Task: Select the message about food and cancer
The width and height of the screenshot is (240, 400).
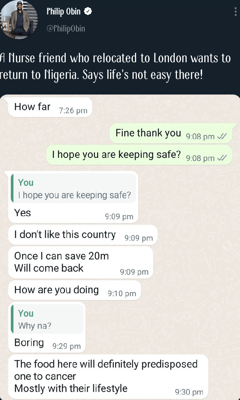Action: (108, 377)
